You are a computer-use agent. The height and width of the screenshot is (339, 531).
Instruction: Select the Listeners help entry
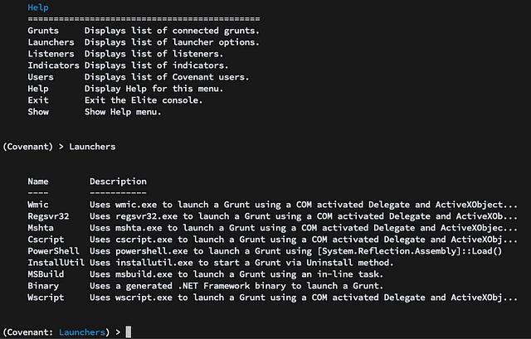click(51, 54)
